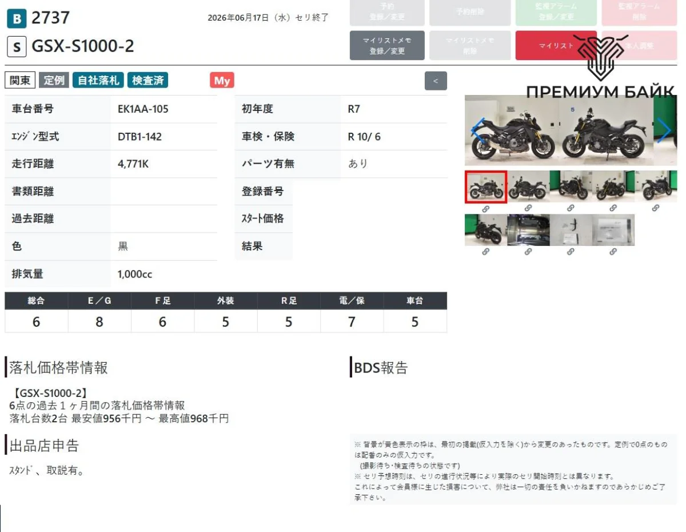Viewport: 686px width, 532px height.
Task: Show the previous photo with the left arrow
Action: pos(478,130)
